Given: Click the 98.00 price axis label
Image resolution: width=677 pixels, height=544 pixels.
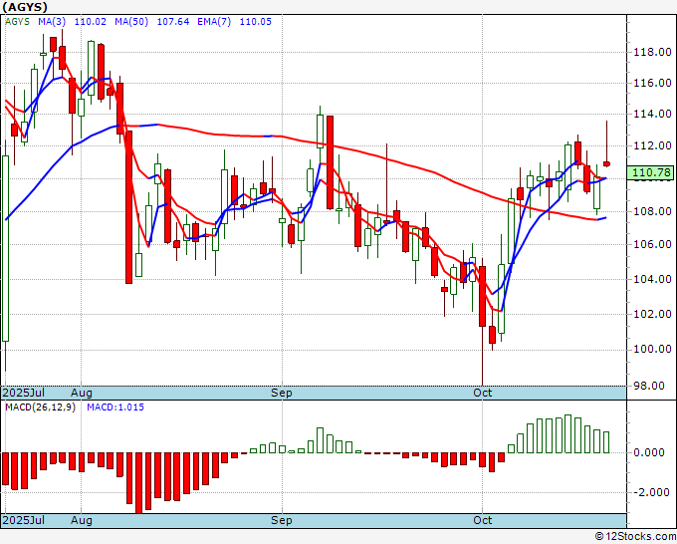Looking at the screenshot, I should click(648, 386).
